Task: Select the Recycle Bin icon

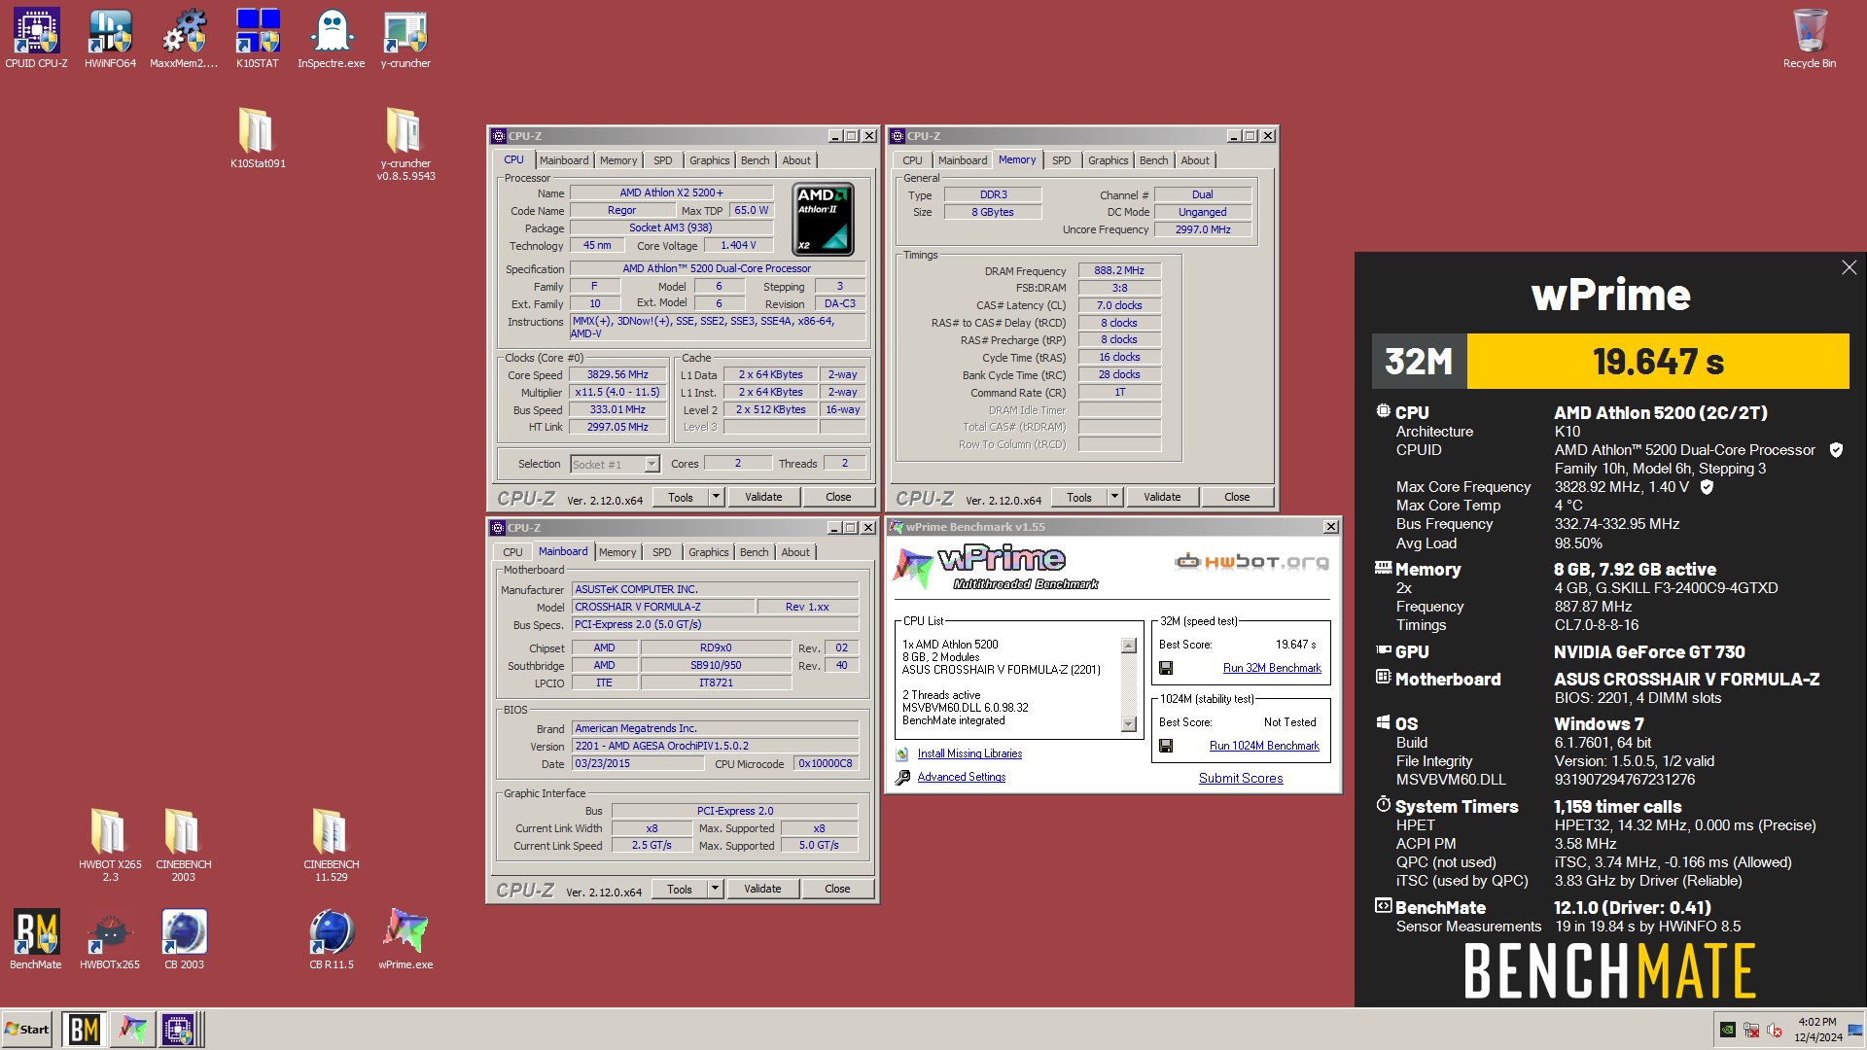Action: [x=1810, y=39]
